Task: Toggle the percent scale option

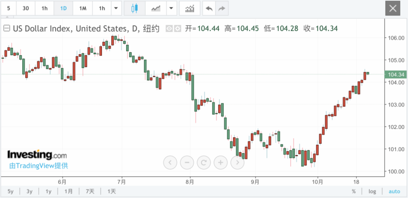Action: click(354, 192)
